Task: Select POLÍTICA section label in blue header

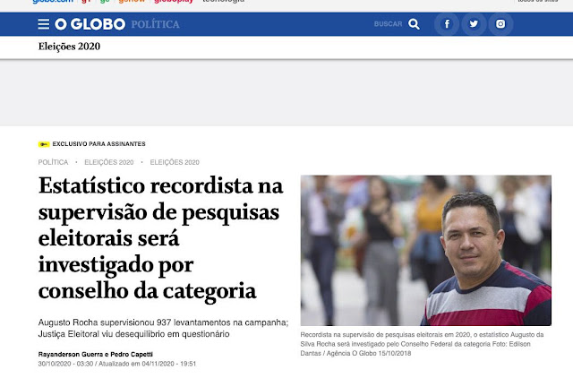Action: click(x=155, y=24)
